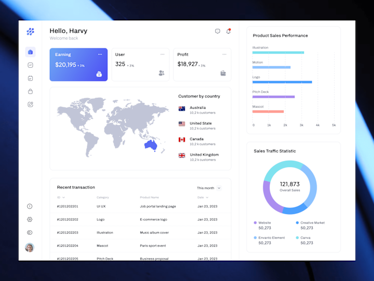
Task: Click the United Kingdom country name
Action: 204,155
